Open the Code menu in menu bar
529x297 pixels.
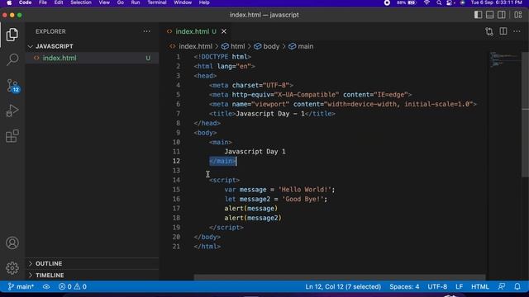[x=25, y=2]
